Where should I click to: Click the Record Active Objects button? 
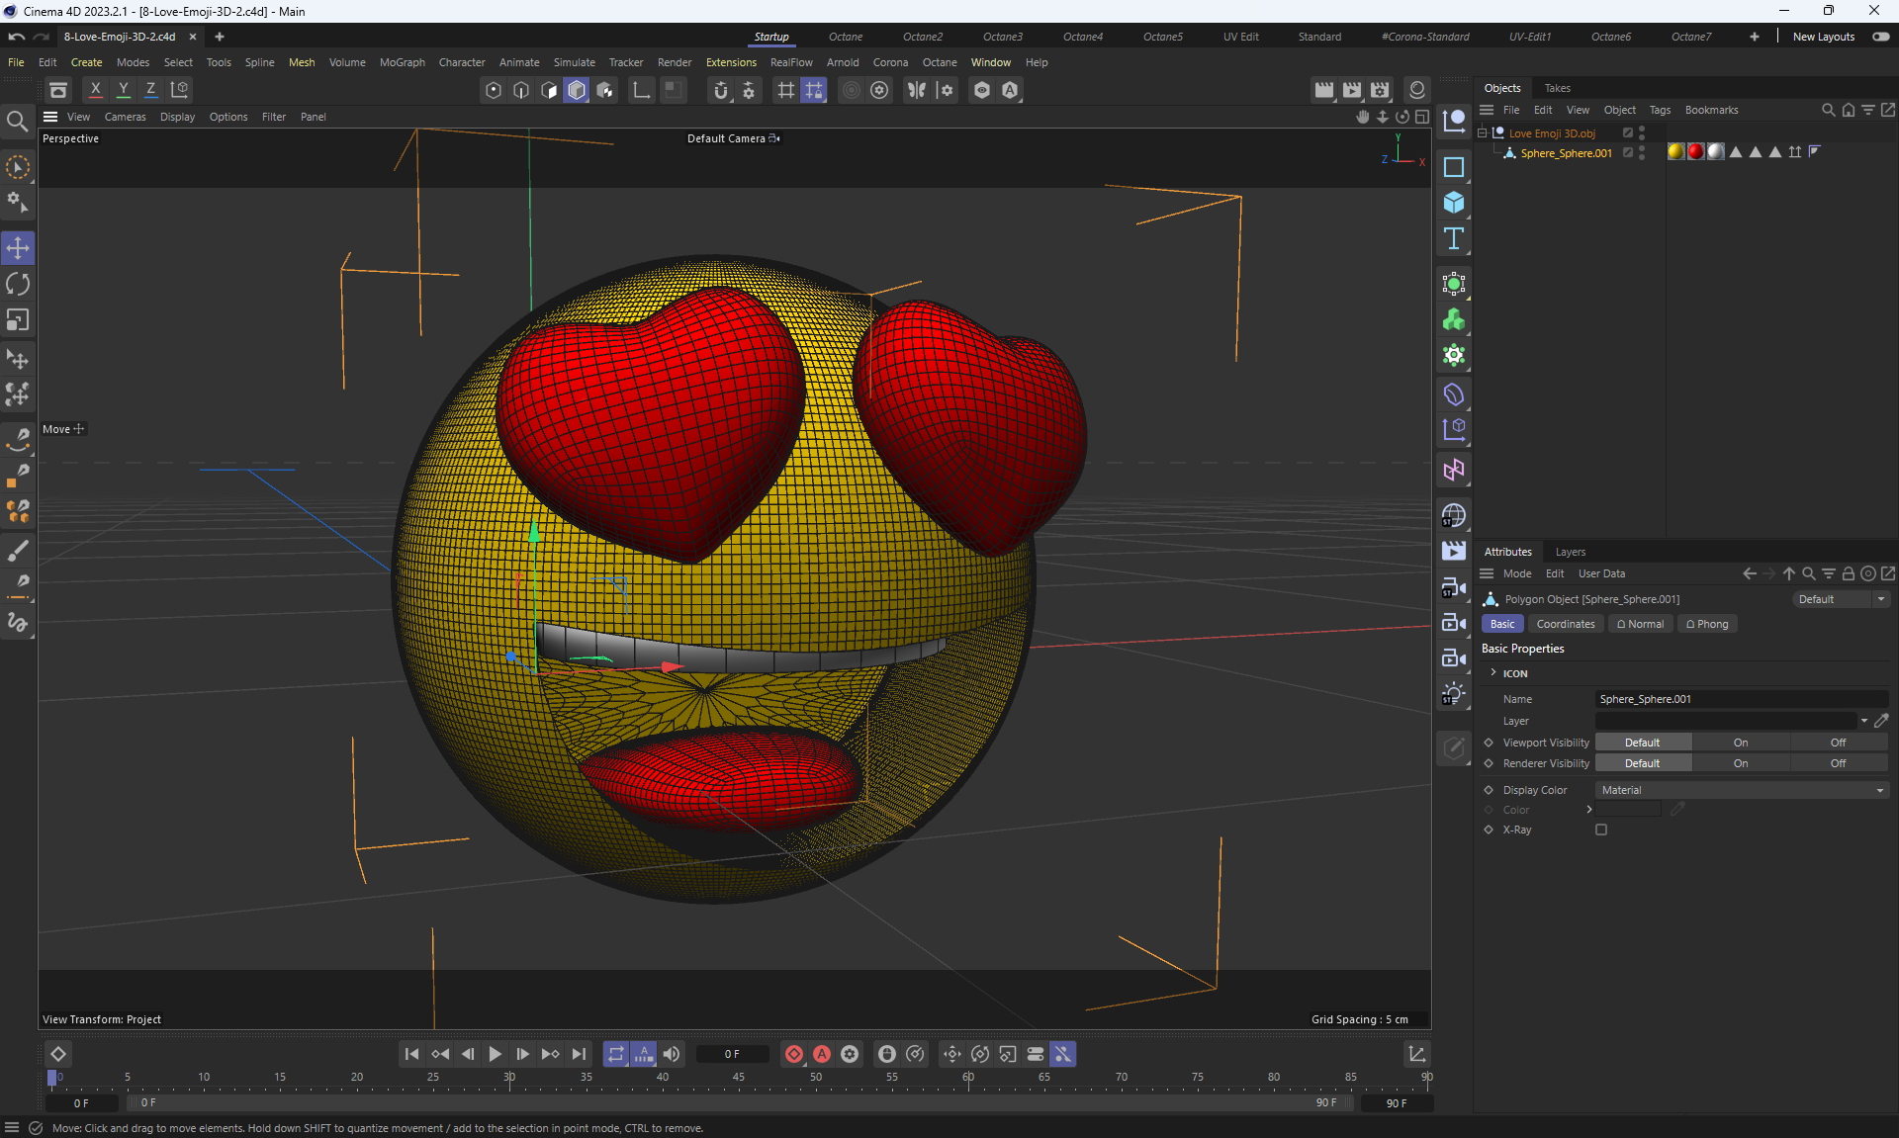point(793,1054)
